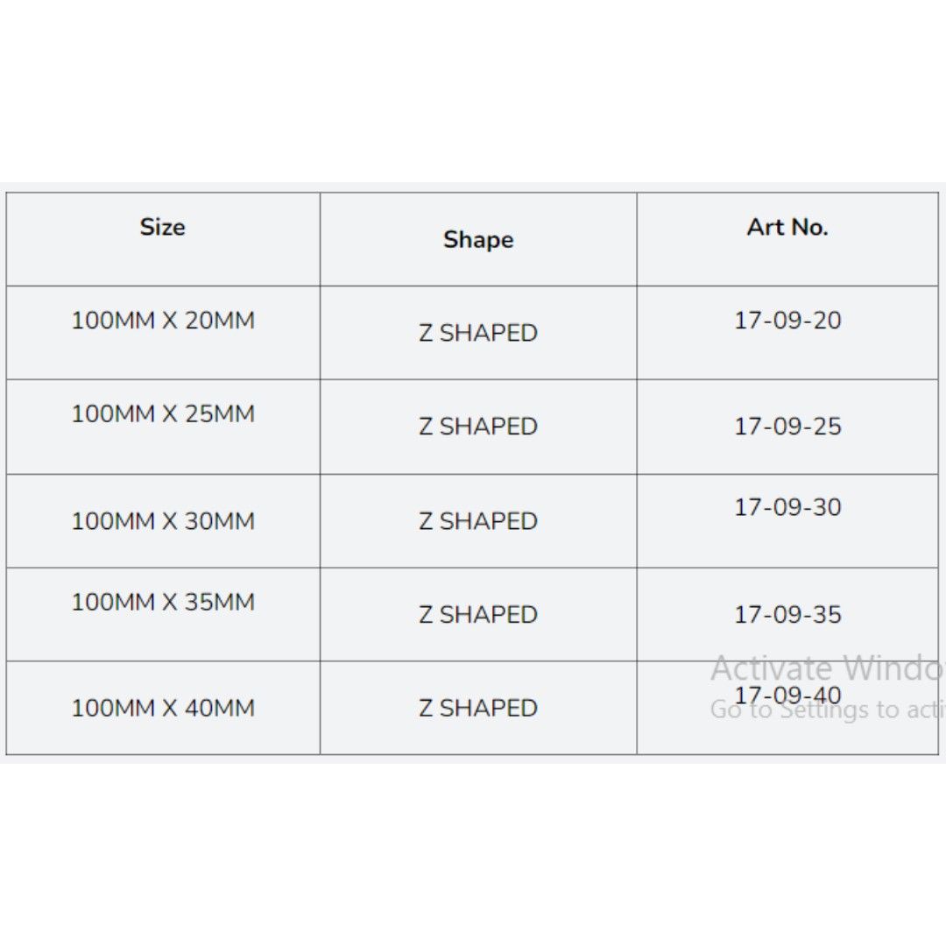Click art number 17-09-20
The width and height of the screenshot is (946, 946).
[787, 321]
